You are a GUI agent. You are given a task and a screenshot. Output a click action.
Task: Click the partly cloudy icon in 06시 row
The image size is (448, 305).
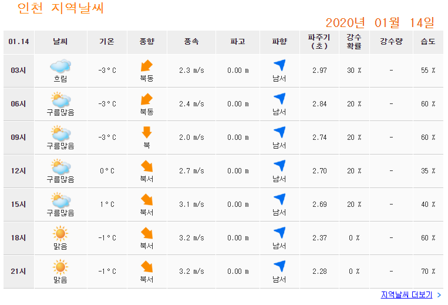(60, 100)
